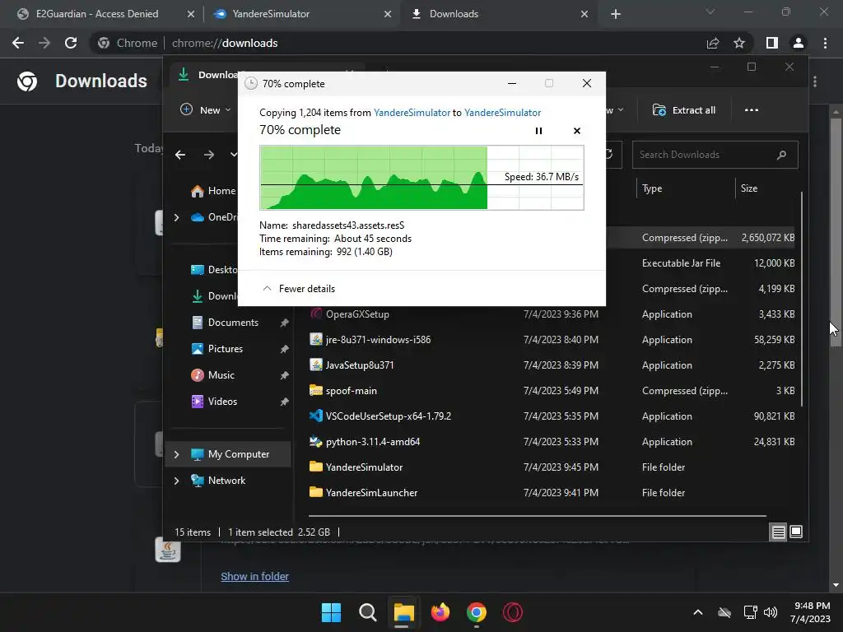Open Music in Quick access
843x632 pixels.
pyautogui.click(x=221, y=375)
